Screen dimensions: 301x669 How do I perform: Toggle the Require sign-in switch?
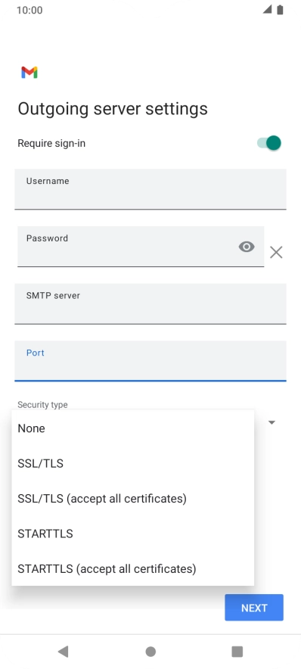pos(269,143)
